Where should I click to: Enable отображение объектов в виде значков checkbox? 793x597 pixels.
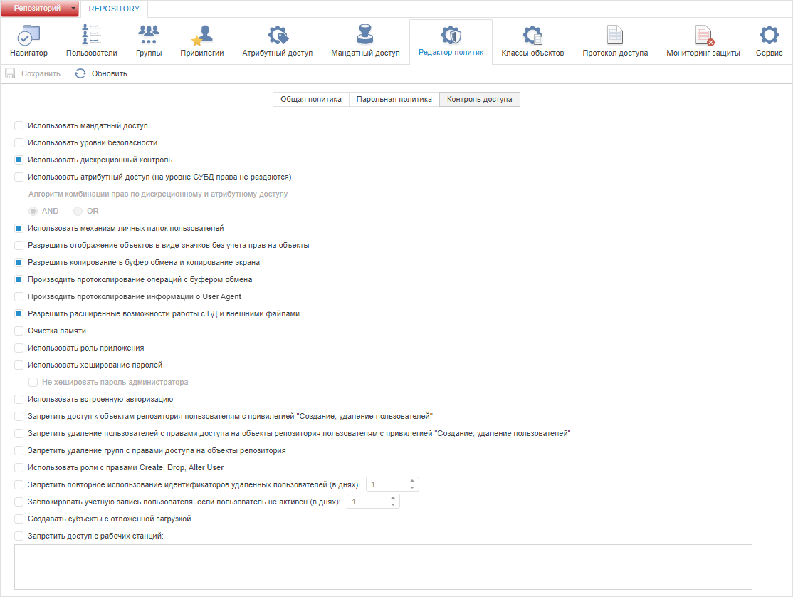click(x=19, y=245)
